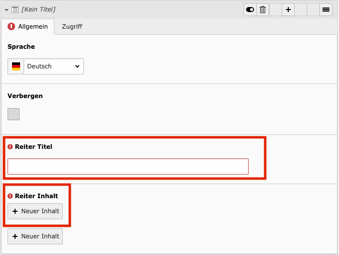
Task: Click the error icon beside Reiter Titel
Action: (x=10, y=147)
